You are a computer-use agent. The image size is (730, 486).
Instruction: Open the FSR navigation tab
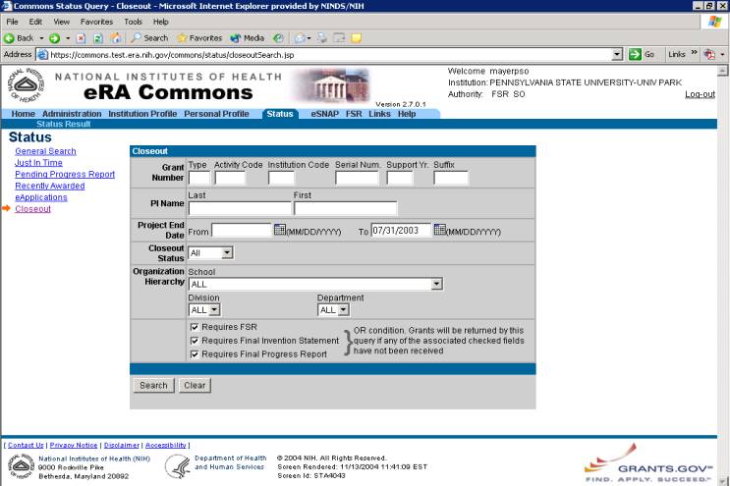pos(354,114)
